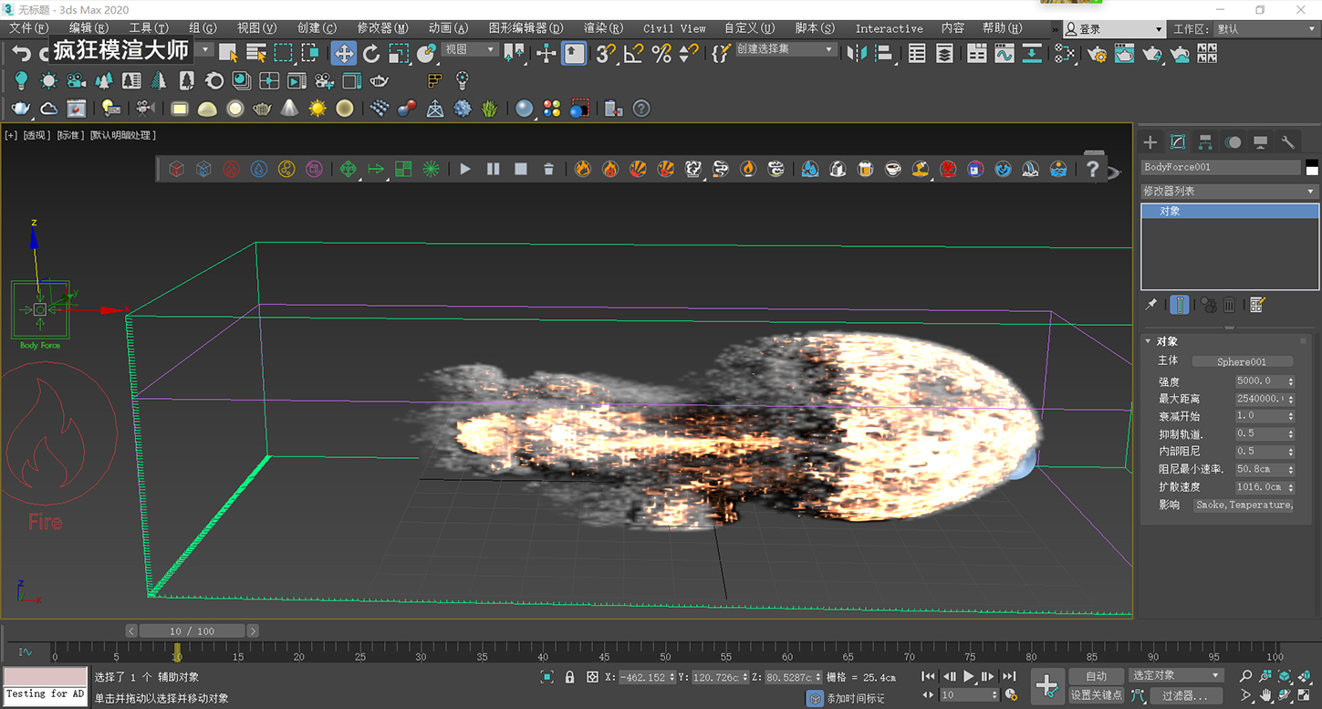The width and height of the screenshot is (1322, 709).
Task: Click the Set Key (设置关键点) button
Action: coord(1096,695)
